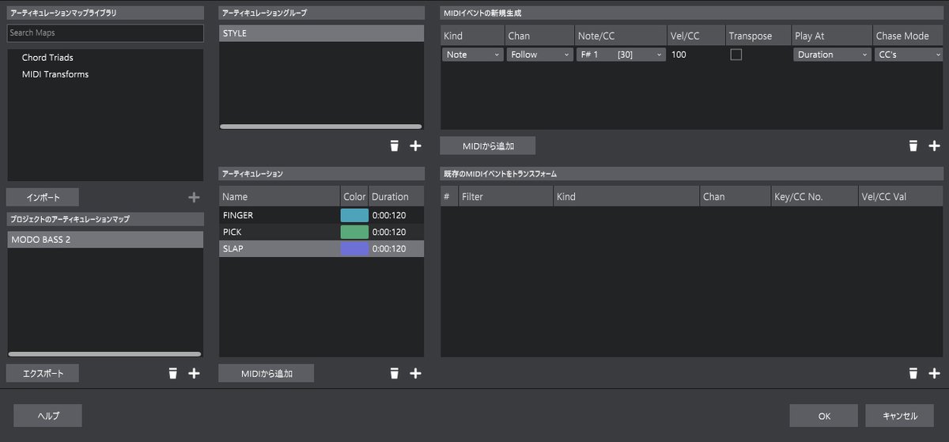The height and width of the screenshot is (442, 949).
Task: Open the Play At dropdown showing Duration
Action: coord(832,55)
